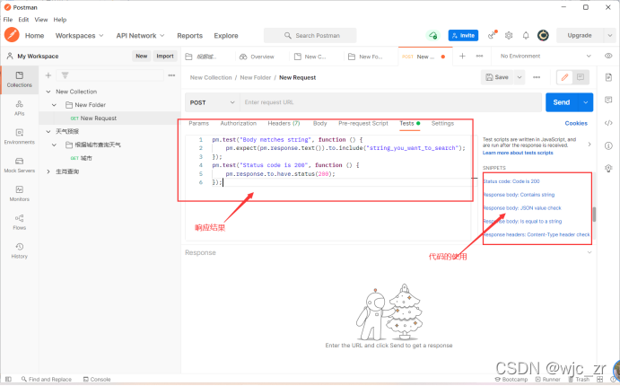Open request more actions ellipsis near Save

click(x=537, y=77)
